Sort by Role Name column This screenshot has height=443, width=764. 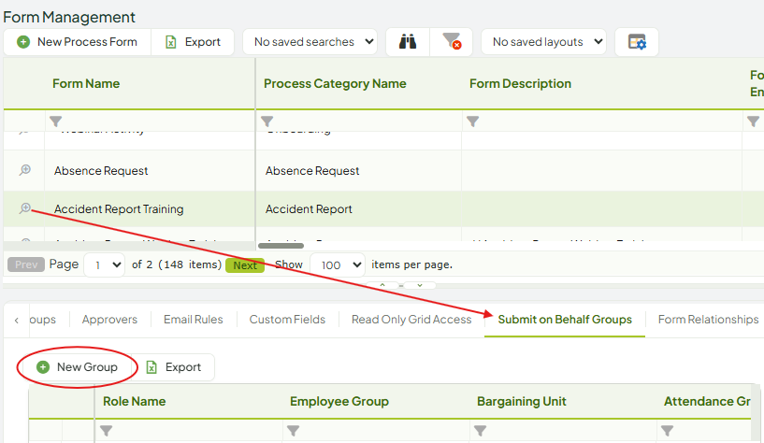click(134, 402)
